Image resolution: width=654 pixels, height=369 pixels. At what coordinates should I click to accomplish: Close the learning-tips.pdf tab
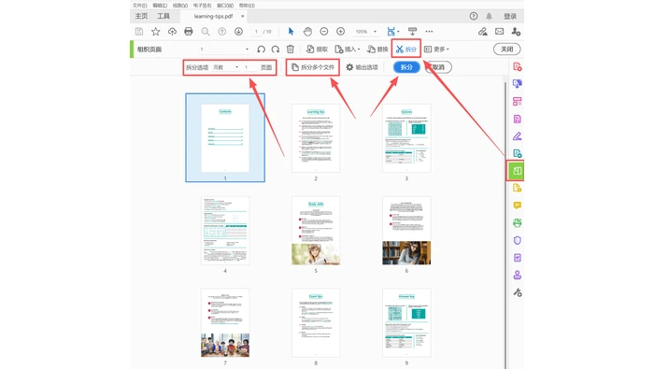coord(242,16)
